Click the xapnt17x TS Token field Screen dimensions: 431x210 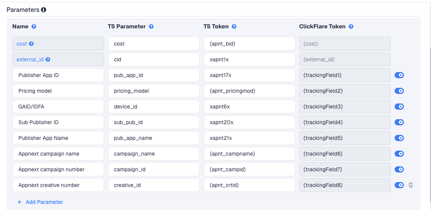pyautogui.click(x=249, y=75)
